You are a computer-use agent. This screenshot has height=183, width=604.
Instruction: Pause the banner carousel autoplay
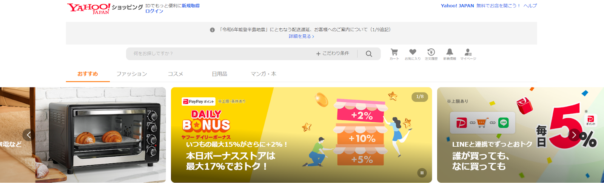click(x=422, y=173)
